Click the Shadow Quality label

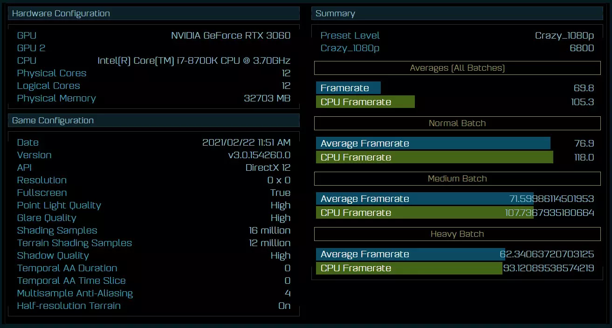pyautogui.click(x=53, y=256)
